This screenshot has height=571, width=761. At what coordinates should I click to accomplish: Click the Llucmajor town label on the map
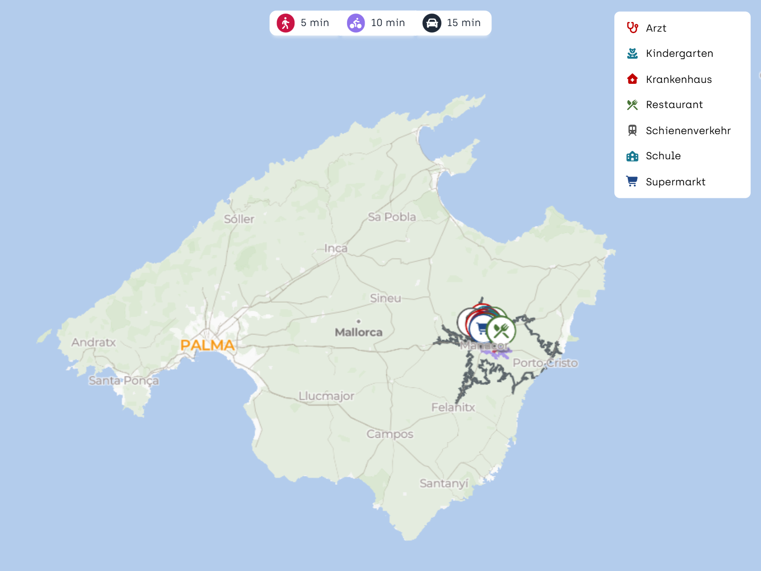326,396
